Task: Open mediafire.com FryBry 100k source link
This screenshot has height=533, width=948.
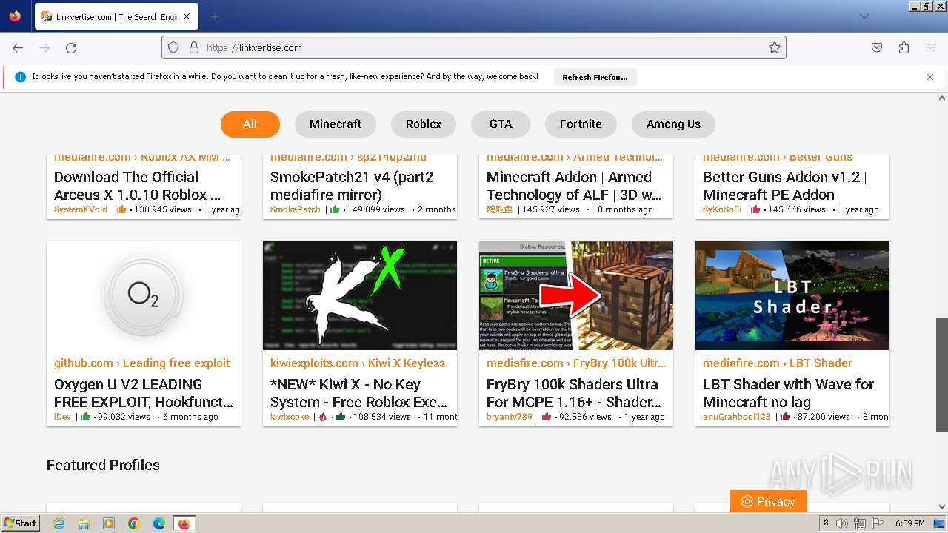Action: click(576, 363)
